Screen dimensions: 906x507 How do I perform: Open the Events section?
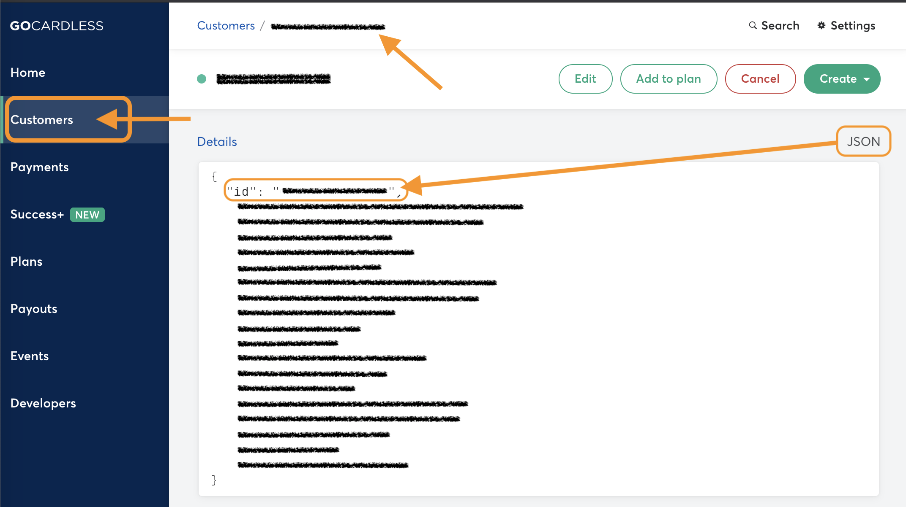coord(29,356)
